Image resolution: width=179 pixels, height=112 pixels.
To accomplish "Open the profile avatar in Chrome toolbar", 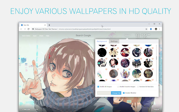I will 156,29.
